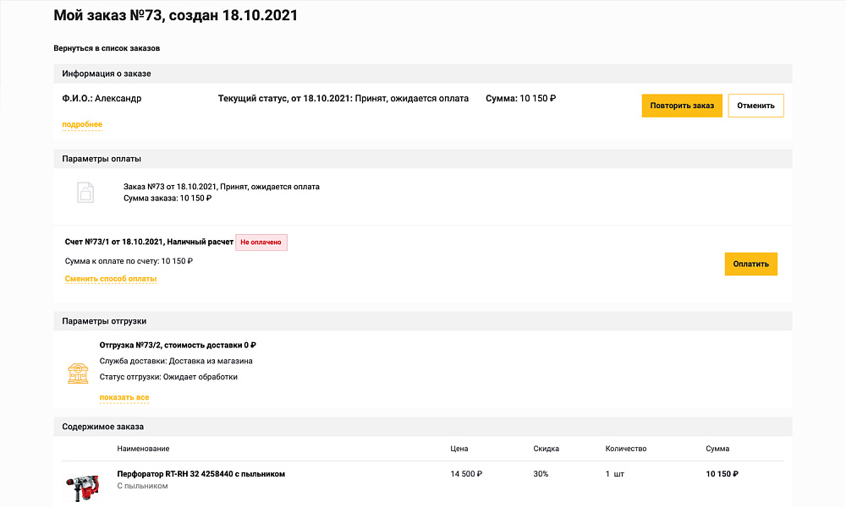Click the payment document icon in Параметры оплаты
The width and height of the screenshot is (846, 507).
85,192
